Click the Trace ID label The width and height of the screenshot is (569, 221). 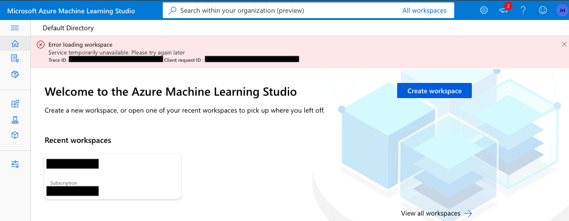[x=58, y=60]
